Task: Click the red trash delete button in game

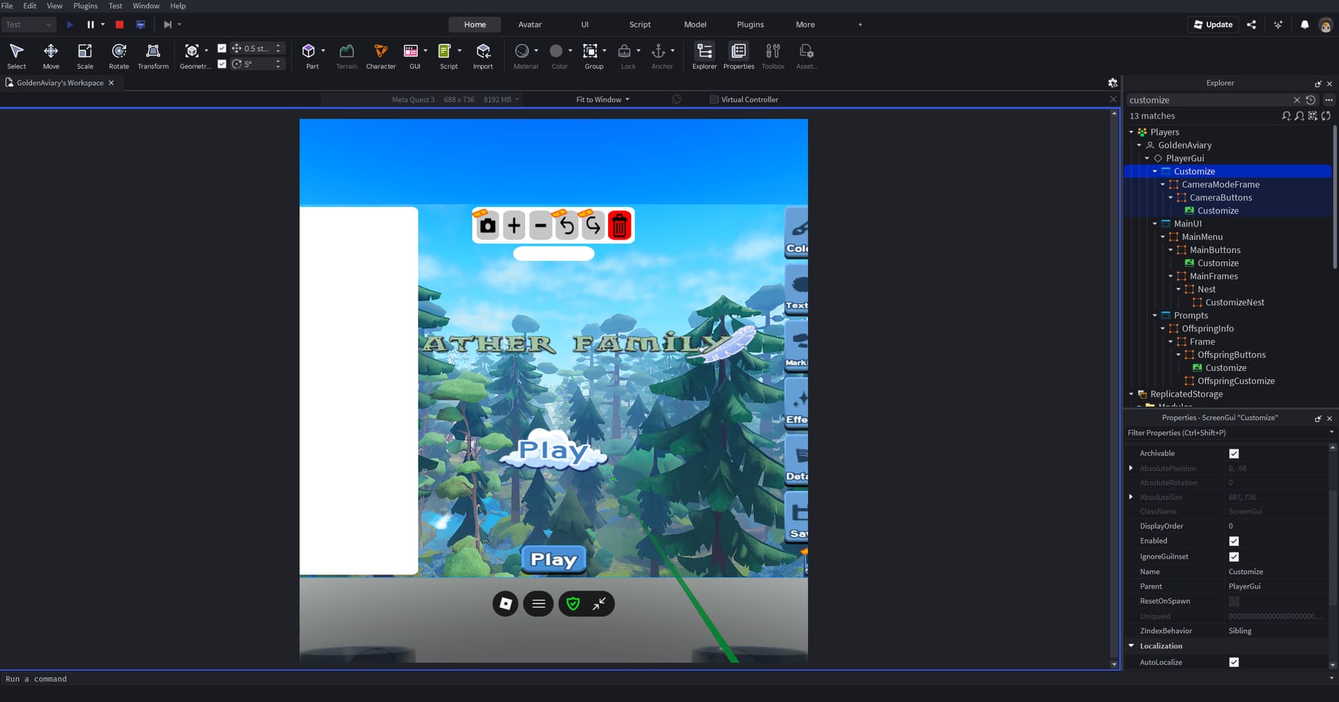Action: click(x=619, y=226)
